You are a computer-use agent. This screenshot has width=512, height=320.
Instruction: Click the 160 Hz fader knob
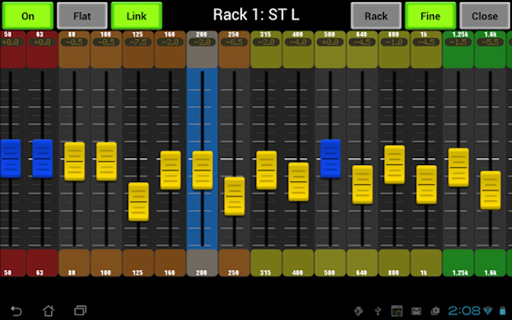click(x=171, y=170)
